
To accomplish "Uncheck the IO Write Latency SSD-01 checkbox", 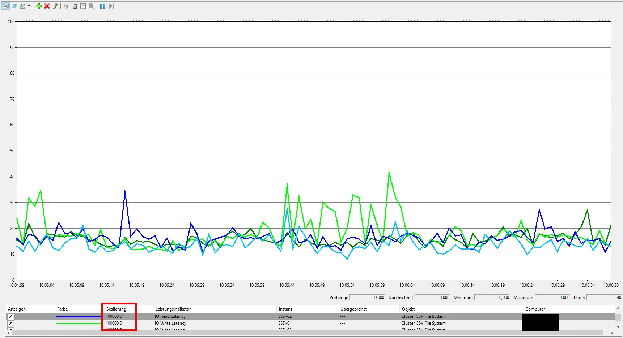I will pyautogui.click(x=10, y=324).
